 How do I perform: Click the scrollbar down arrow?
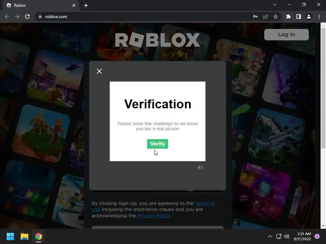(323, 226)
